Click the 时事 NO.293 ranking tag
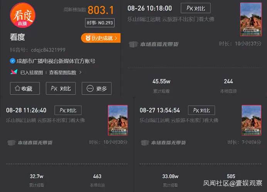 [x=100, y=23]
